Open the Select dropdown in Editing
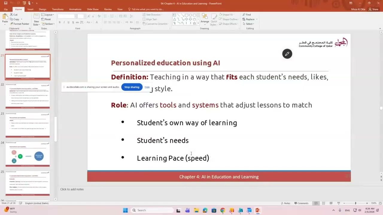This screenshot has height=215, width=383. 248,24
